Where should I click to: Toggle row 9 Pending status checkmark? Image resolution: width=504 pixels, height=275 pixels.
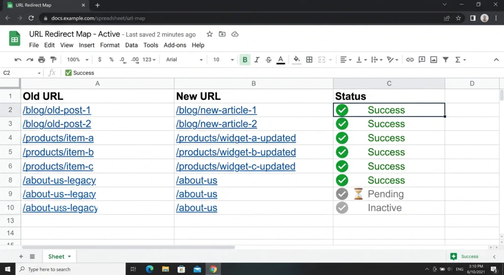pos(342,194)
